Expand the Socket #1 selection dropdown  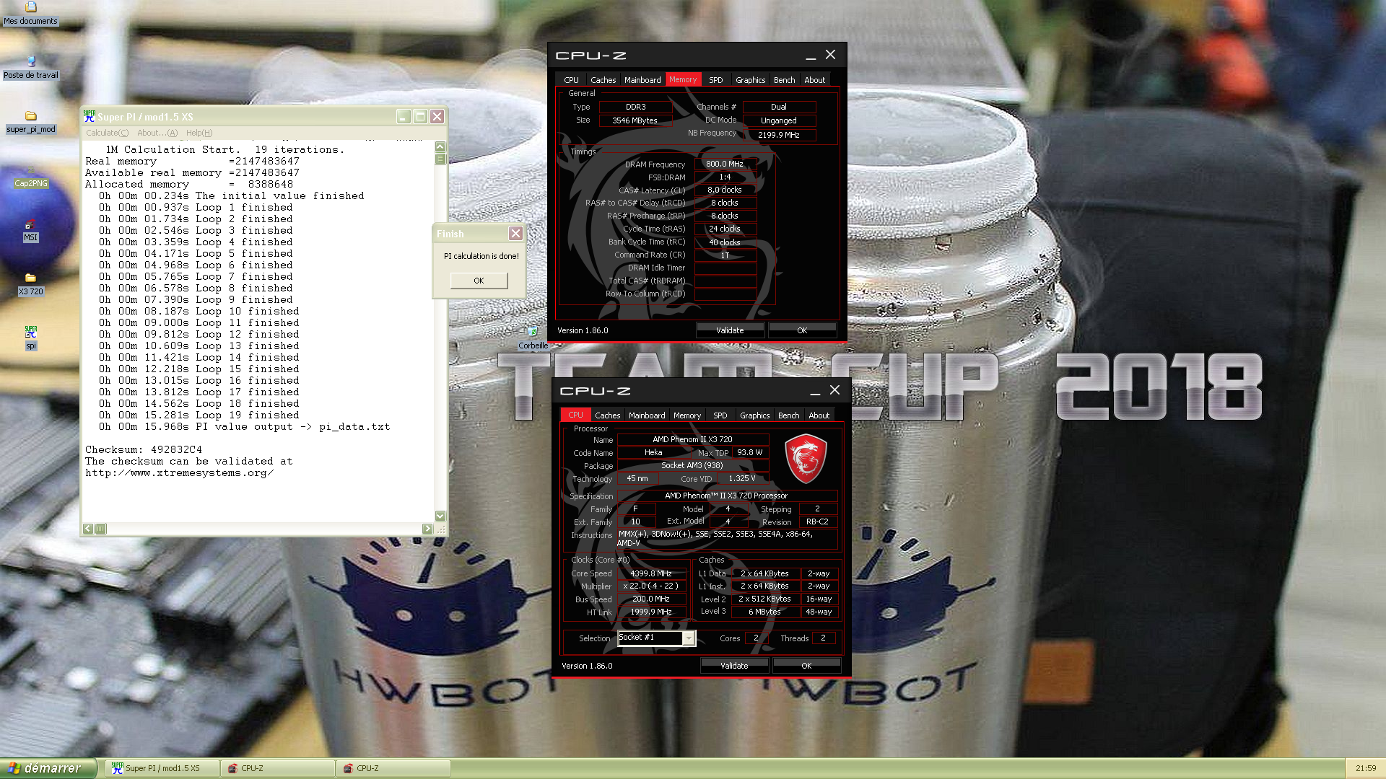coord(689,638)
